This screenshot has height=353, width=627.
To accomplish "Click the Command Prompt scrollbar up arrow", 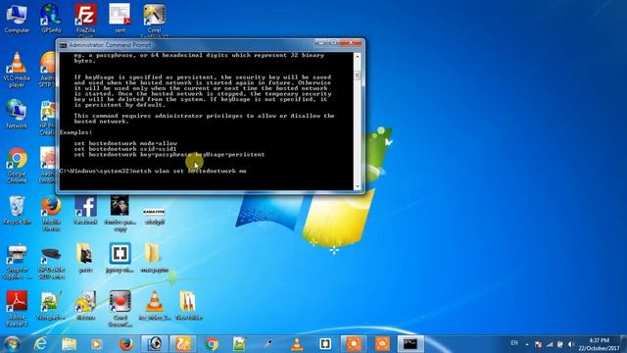I will point(357,57).
